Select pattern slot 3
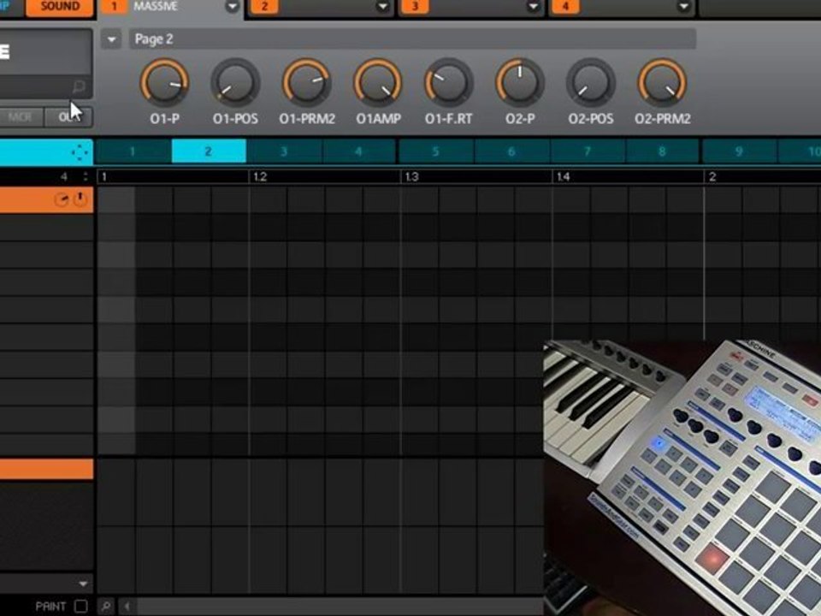Viewport: 821px width, 616px height. [x=284, y=152]
